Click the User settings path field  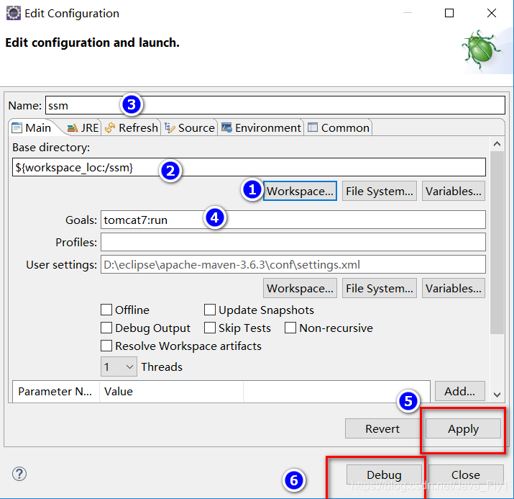pyautogui.click(x=293, y=264)
